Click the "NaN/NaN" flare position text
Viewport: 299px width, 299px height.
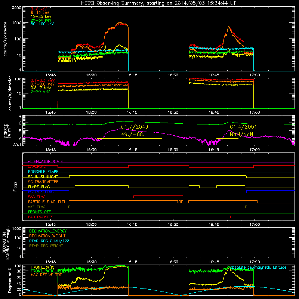(241, 134)
